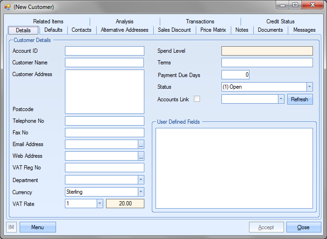Click the Close button at bottom
This screenshot has width=327, height=239.
pos(303,227)
